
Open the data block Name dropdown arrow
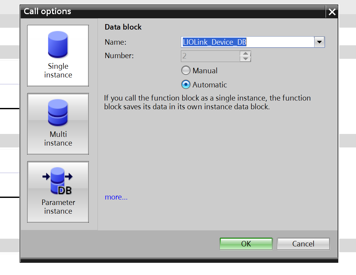click(319, 42)
